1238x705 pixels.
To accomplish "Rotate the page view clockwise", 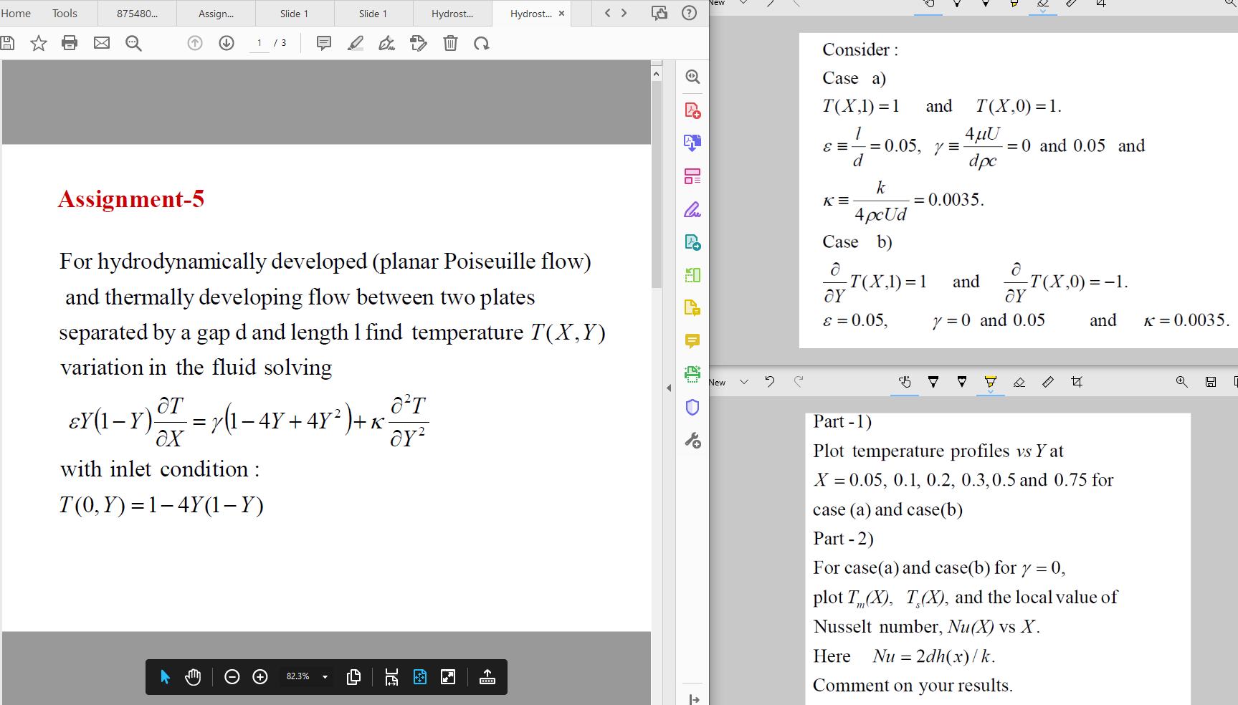I will [482, 44].
